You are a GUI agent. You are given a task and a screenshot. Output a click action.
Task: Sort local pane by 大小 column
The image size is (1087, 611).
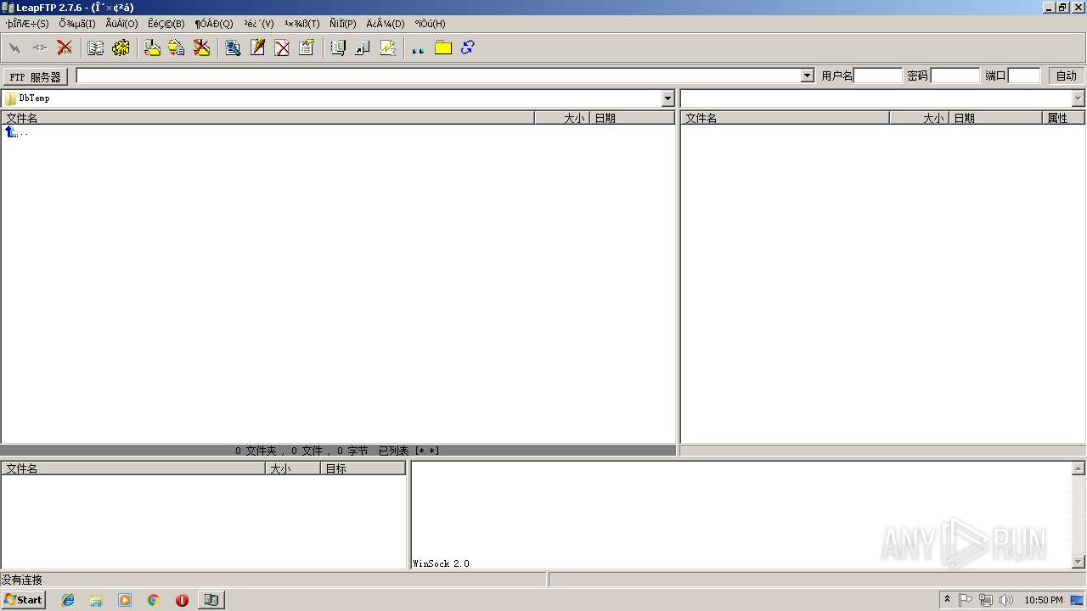point(562,118)
